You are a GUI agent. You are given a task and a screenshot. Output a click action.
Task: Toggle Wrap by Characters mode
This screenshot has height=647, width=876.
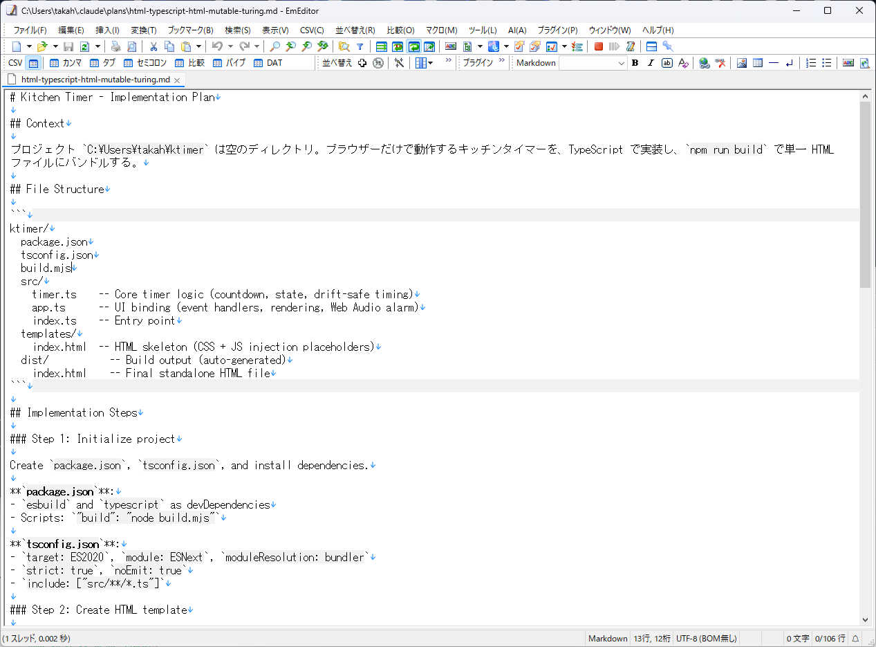tap(398, 46)
